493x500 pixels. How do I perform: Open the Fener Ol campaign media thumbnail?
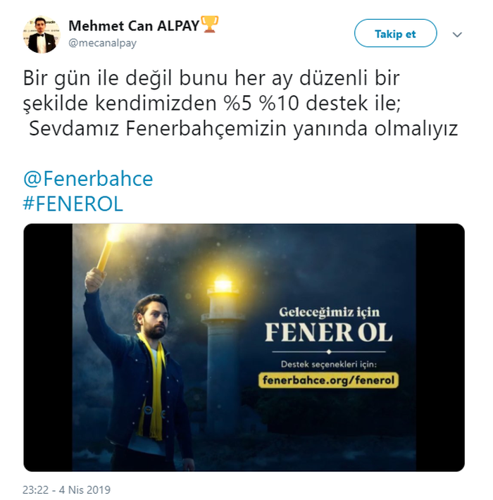coord(244,348)
